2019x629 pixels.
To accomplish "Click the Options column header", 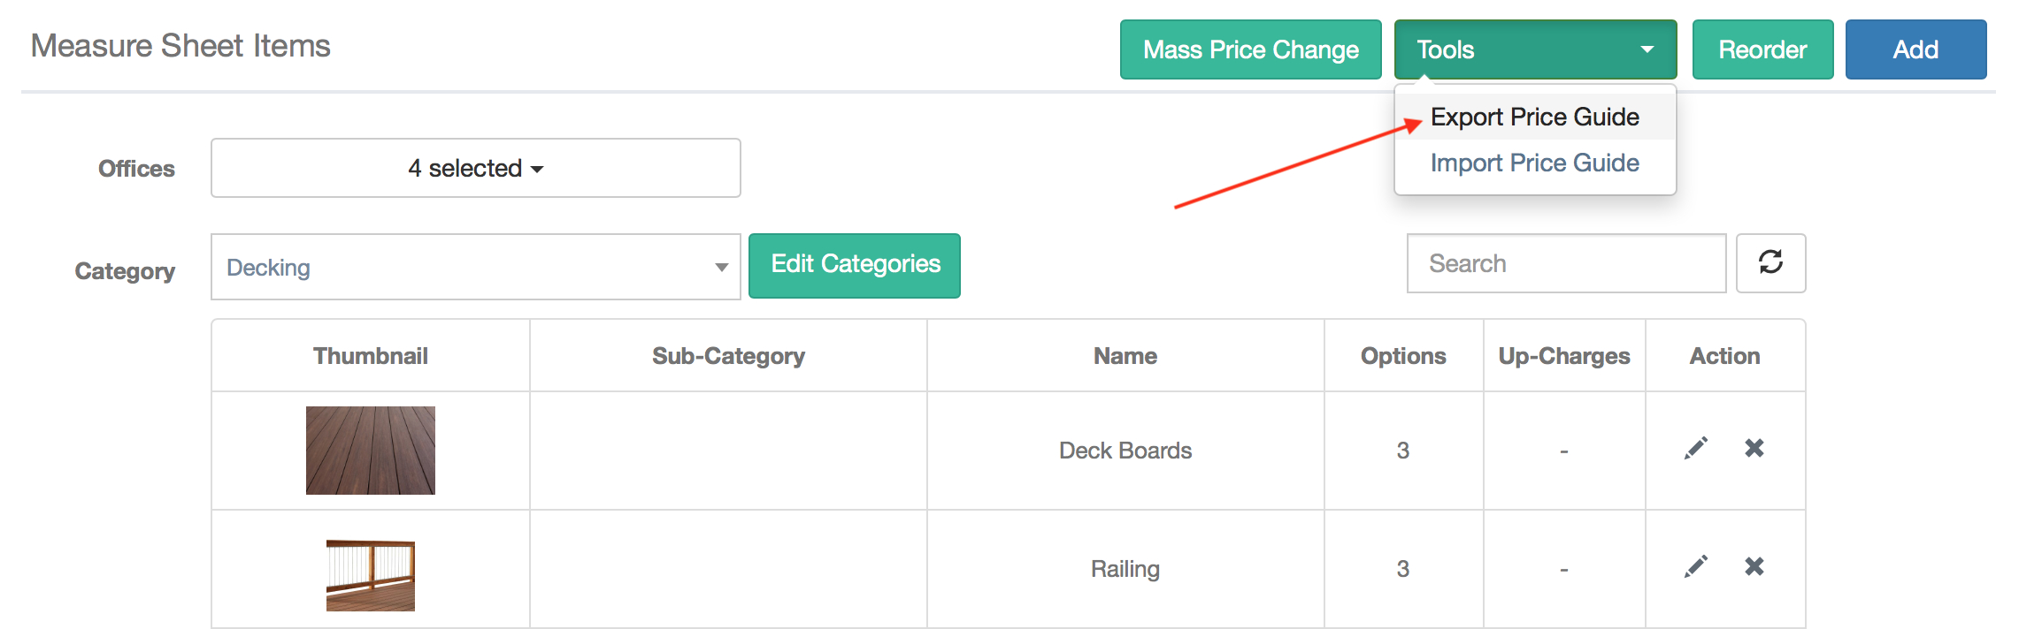I will coord(1403,355).
